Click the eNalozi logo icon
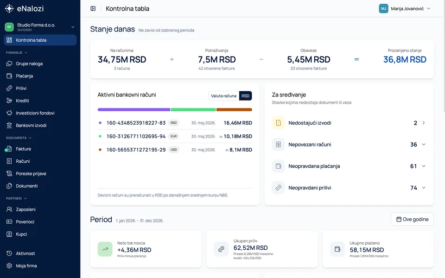The width and height of the screenshot is (445, 278). coord(9,8)
